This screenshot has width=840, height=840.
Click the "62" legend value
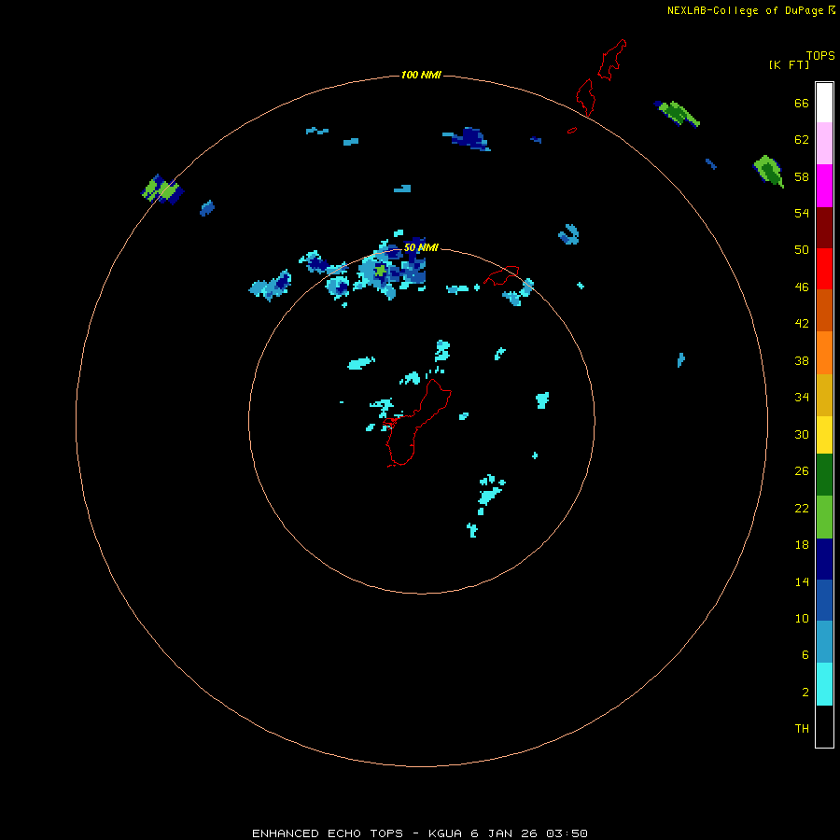(802, 140)
